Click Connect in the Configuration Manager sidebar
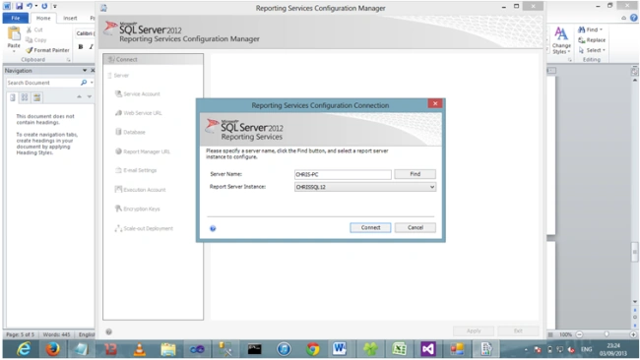Image resolution: width=640 pixels, height=360 pixels. click(x=153, y=60)
